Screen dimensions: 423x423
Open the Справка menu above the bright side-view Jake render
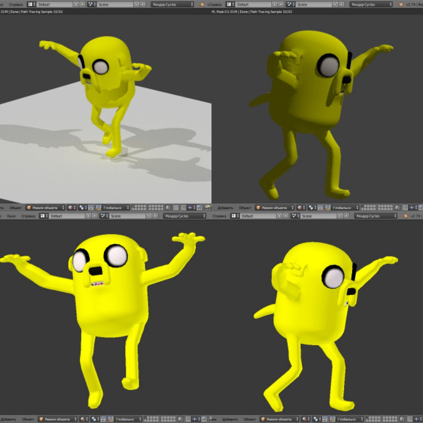(x=219, y=216)
